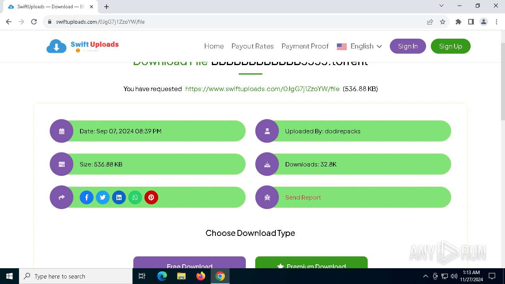
Task: Share the file on Twitter
Action: [x=103, y=197]
